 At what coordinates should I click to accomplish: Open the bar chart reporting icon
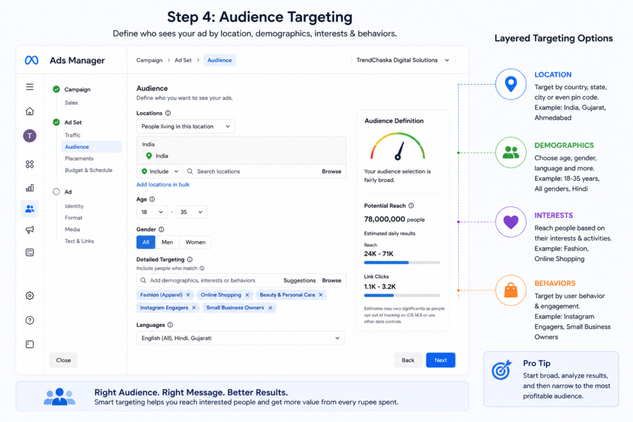pyautogui.click(x=30, y=188)
